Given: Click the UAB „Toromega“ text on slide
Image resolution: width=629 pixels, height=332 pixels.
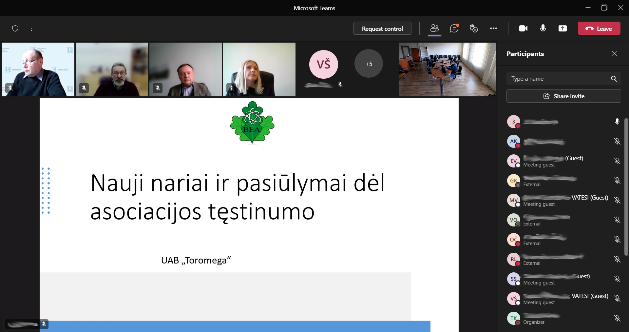Looking at the screenshot, I should pyautogui.click(x=196, y=260).
